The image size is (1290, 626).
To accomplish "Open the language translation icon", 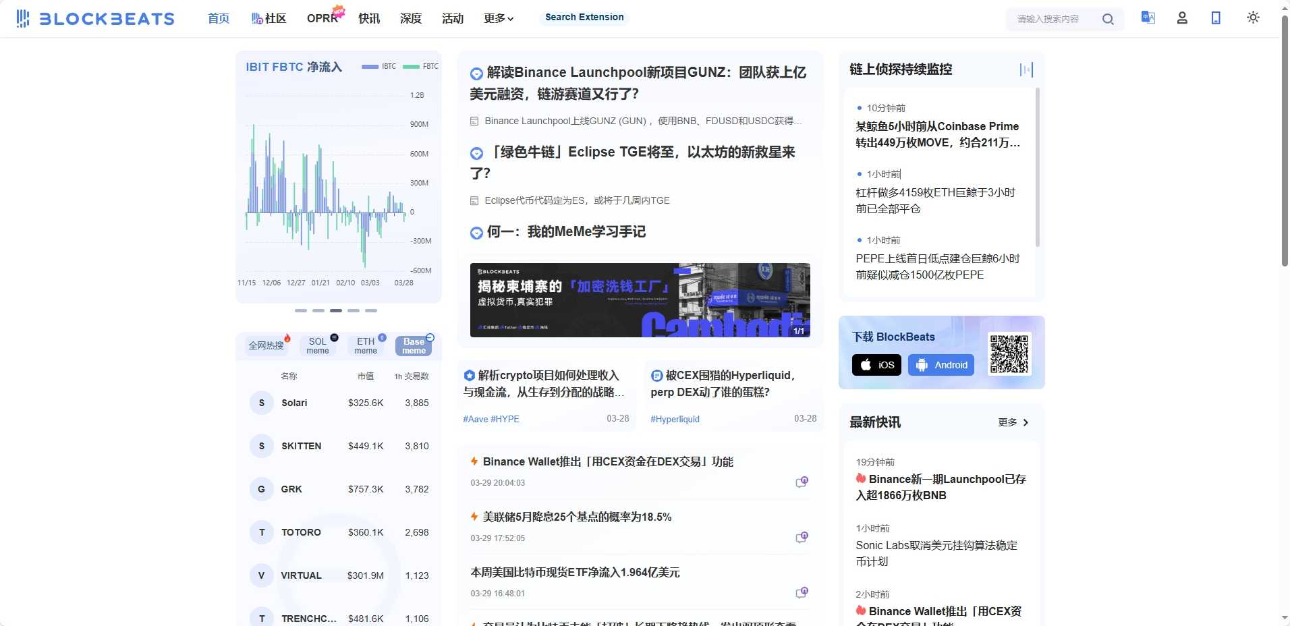I will pyautogui.click(x=1148, y=18).
